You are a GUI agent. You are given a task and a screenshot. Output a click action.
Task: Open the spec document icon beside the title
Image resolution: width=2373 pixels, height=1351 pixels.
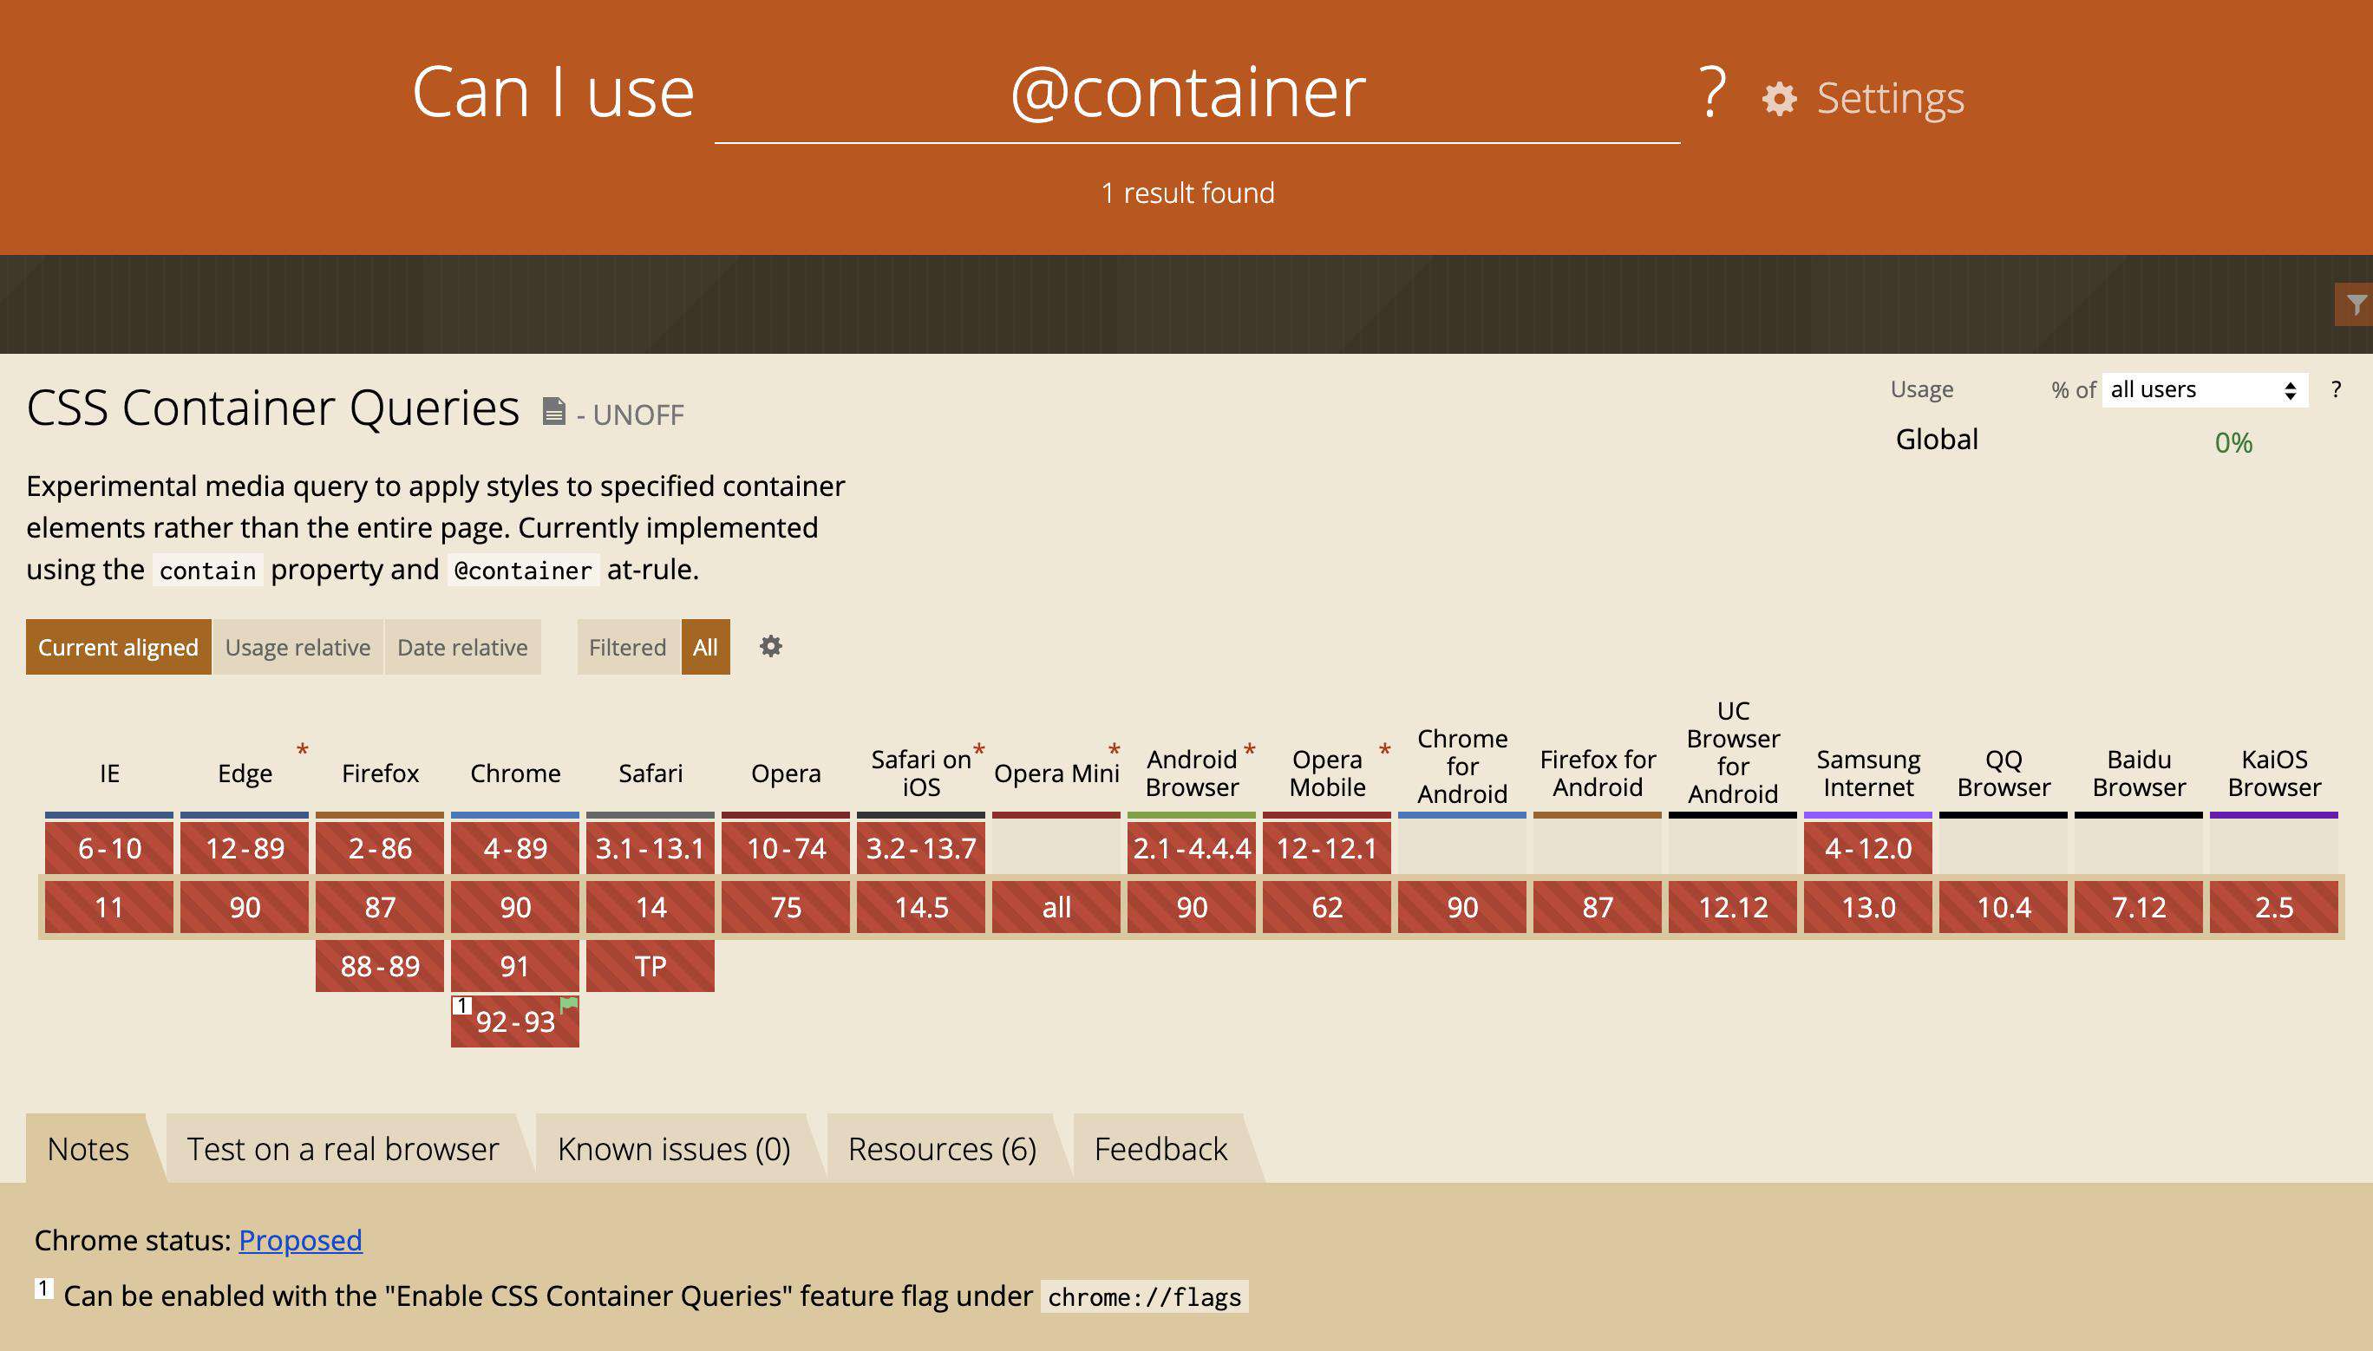554,411
